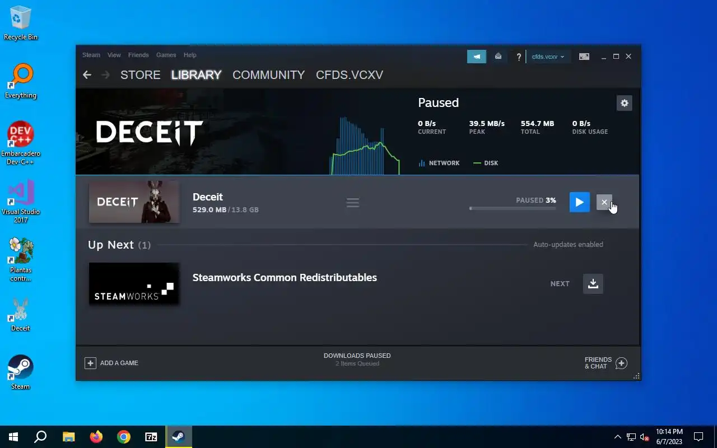The width and height of the screenshot is (717, 448).
Task: Click the FRIENDS & CHAT plus icon
Action: click(x=621, y=363)
